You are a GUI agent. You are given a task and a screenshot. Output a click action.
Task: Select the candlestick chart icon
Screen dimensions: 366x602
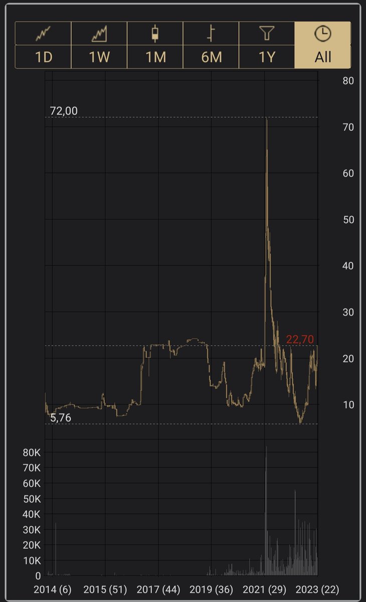155,34
